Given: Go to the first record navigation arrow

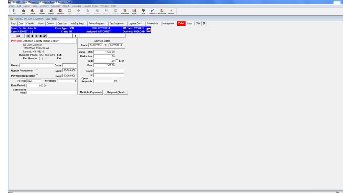Looking at the screenshot, I should pyautogui.click(x=28, y=36).
